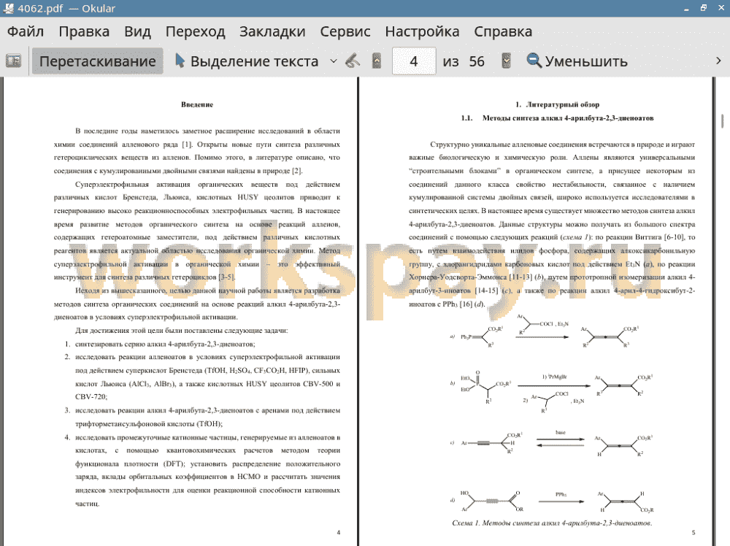Click the Введение heading on left page

(x=197, y=104)
